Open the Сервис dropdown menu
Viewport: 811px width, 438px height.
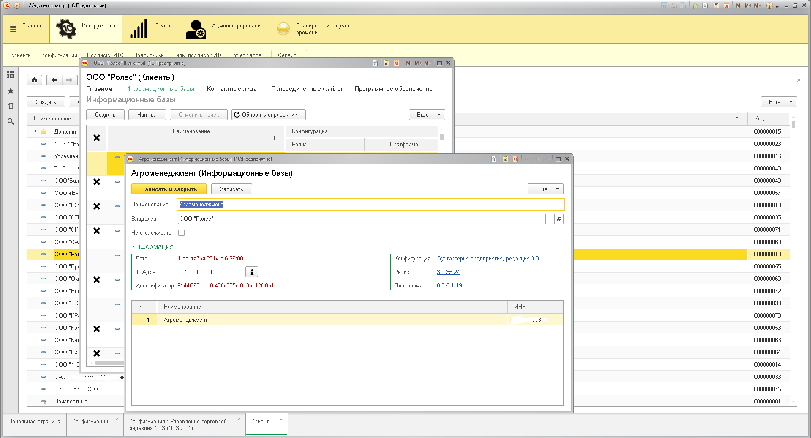pos(289,55)
